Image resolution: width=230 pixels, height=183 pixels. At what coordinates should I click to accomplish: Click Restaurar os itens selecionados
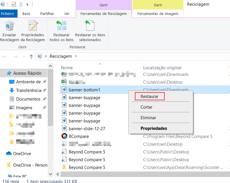(90, 30)
